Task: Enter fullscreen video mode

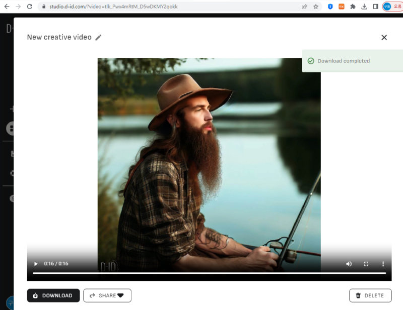Action: tap(366, 264)
